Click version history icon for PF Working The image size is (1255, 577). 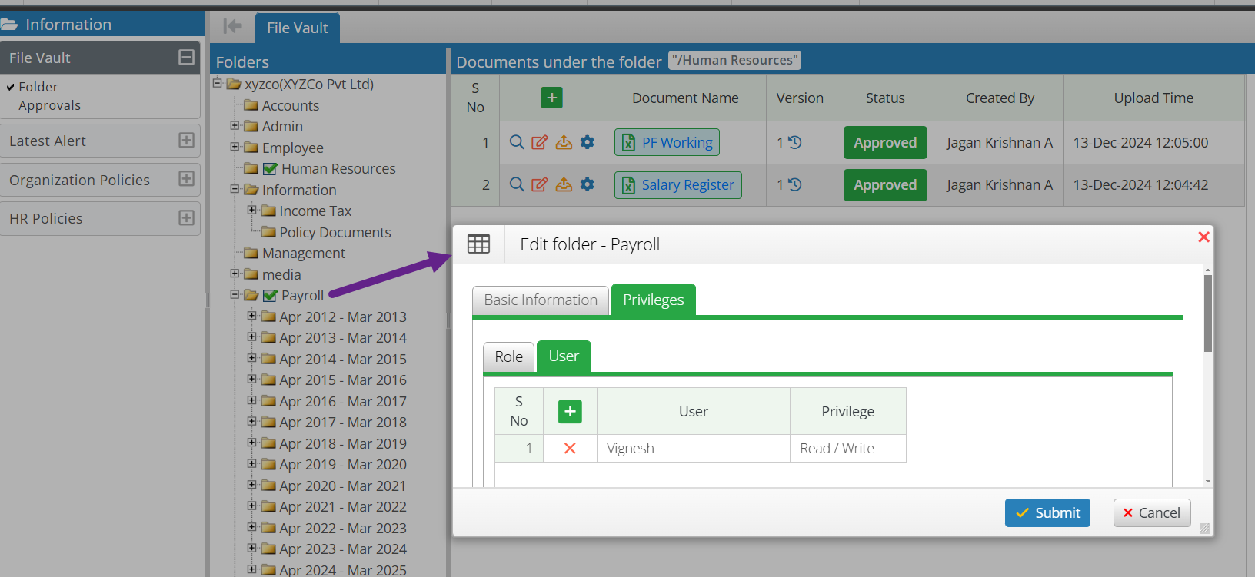click(795, 142)
